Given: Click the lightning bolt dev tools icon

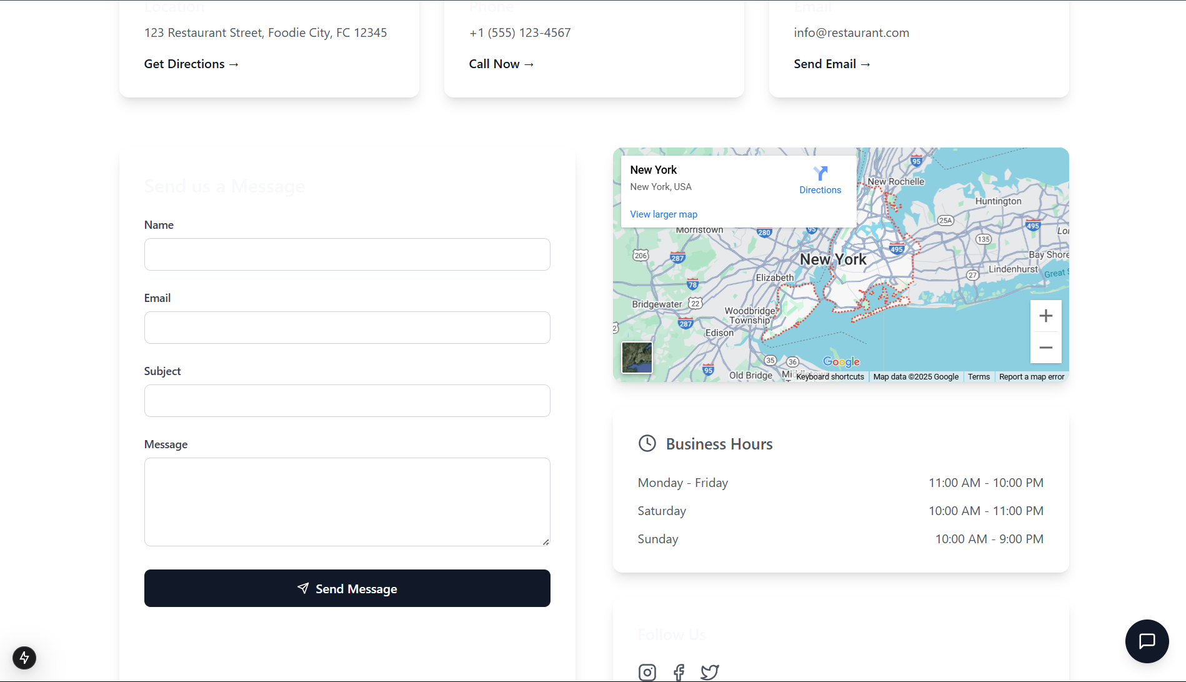Looking at the screenshot, I should click(x=24, y=658).
